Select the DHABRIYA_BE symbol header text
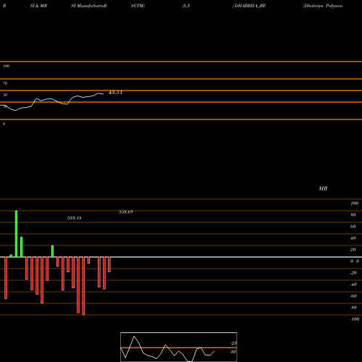This screenshot has width=362, height=362. pyautogui.click(x=250, y=6)
